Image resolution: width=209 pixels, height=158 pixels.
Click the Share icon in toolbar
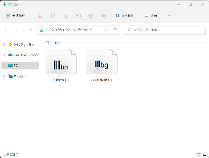point(91,16)
